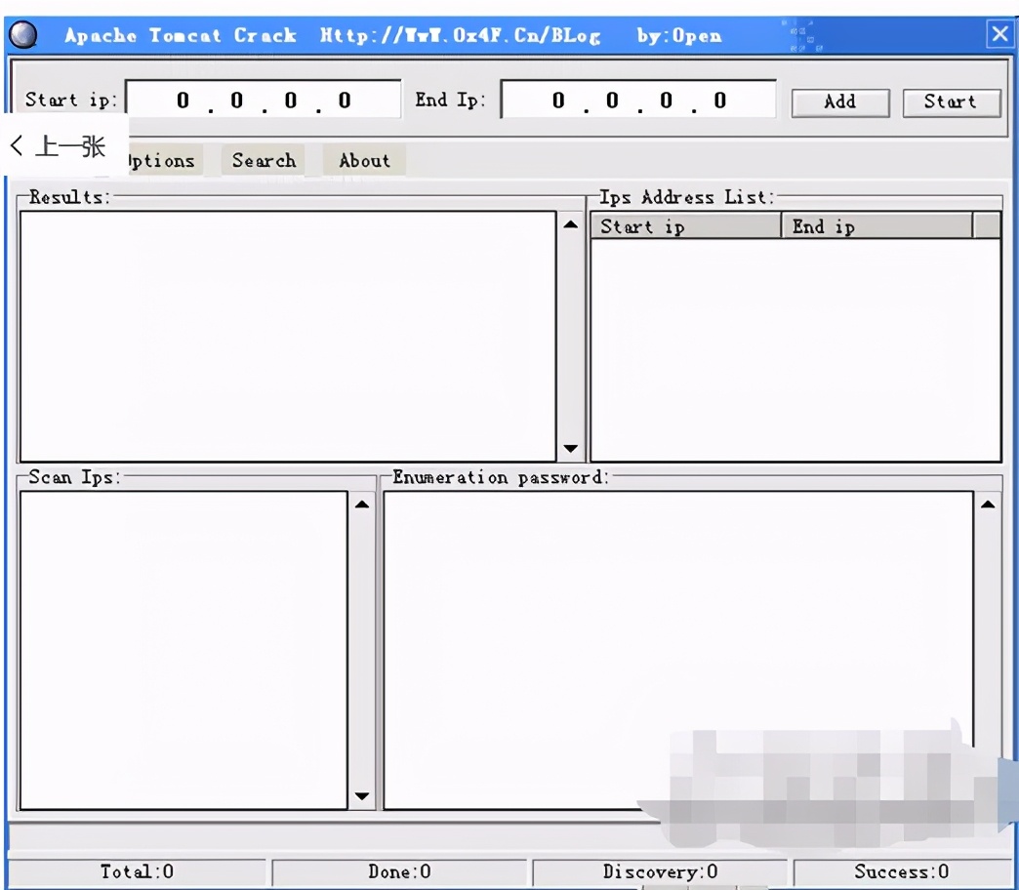Click the End Ip address field
1019x890 pixels.
[x=638, y=100]
